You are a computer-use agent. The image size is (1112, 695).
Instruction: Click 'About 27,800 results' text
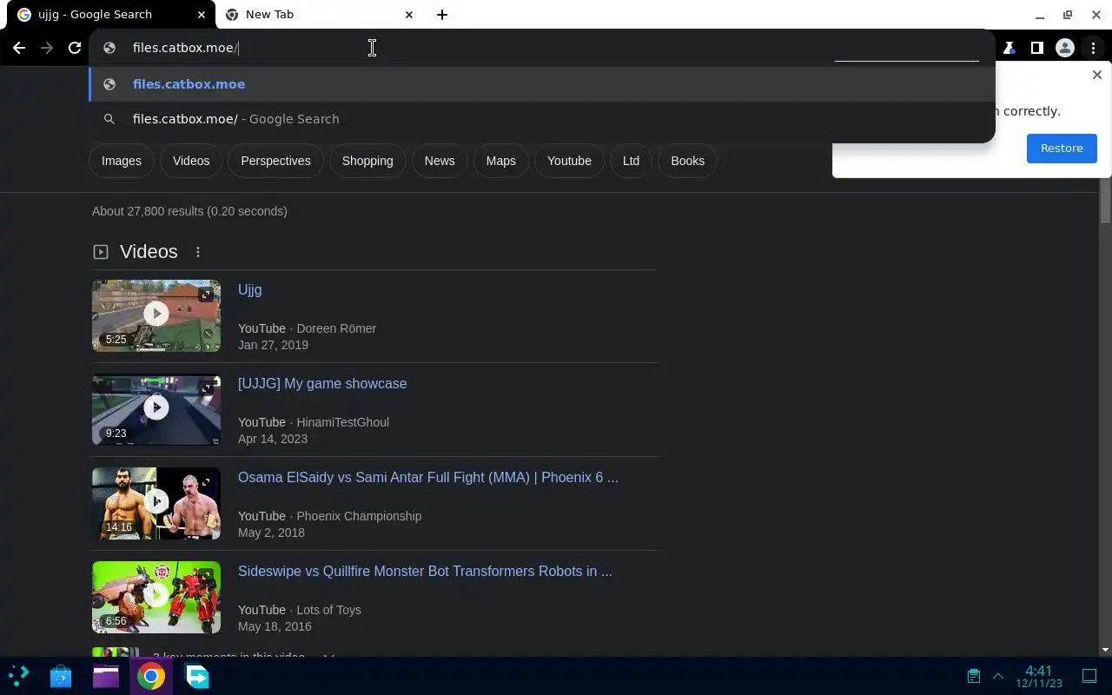click(x=189, y=211)
